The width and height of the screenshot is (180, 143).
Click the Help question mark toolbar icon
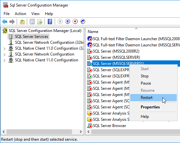click(50, 22)
